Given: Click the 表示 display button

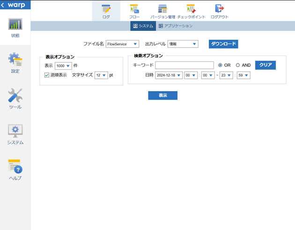Looking at the screenshot, I should pyautogui.click(x=163, y=95).
